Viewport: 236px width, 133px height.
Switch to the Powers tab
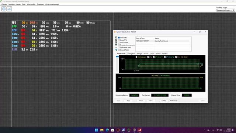[x=146, y=54]
